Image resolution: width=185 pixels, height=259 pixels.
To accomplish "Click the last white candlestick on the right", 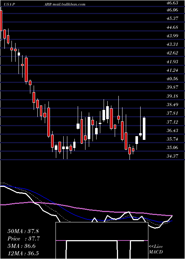I will (144, 129).
